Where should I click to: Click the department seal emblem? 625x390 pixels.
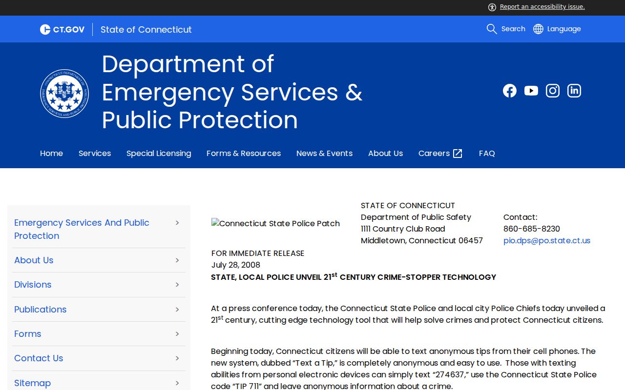(64, 94)
